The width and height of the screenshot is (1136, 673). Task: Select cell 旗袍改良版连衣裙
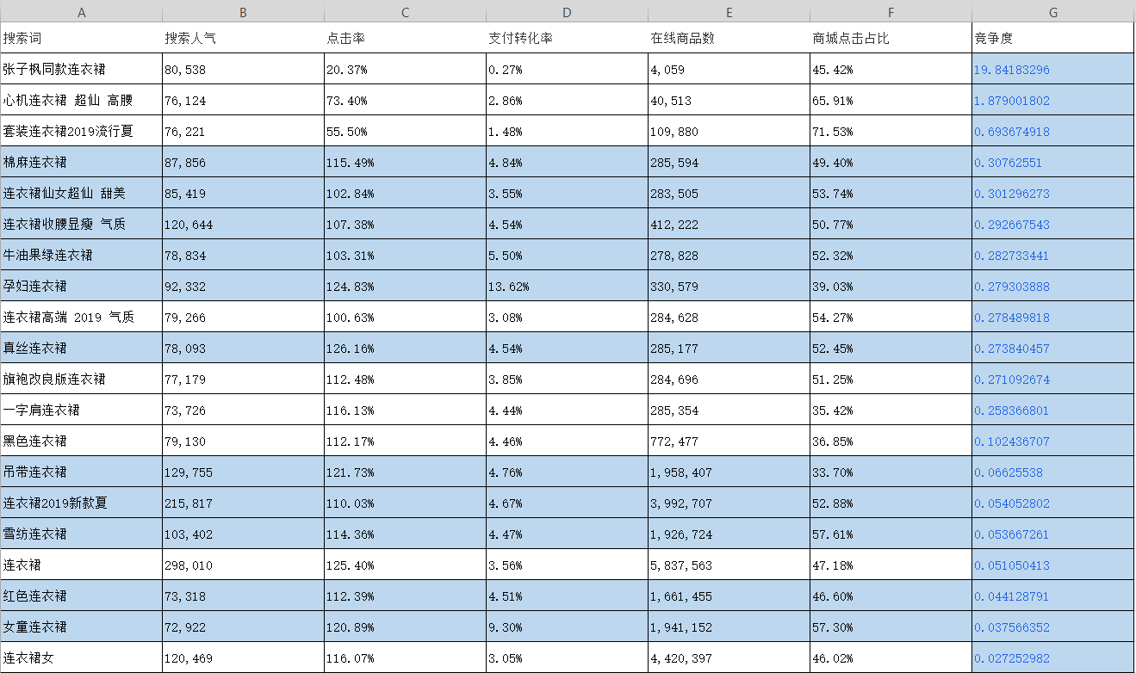coord(81,379)
